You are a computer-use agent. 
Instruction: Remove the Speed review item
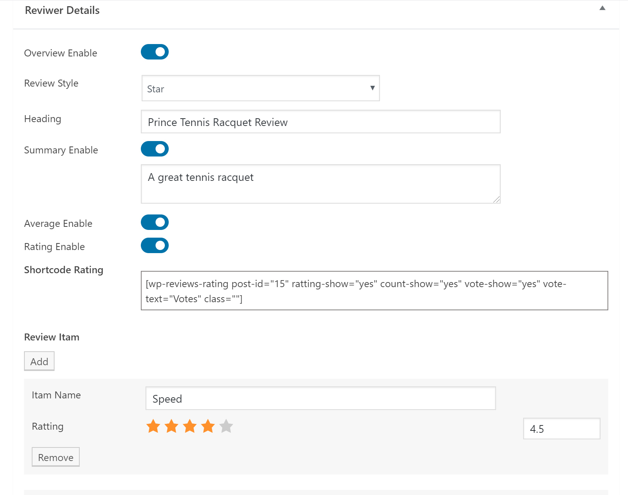point(55,457)
